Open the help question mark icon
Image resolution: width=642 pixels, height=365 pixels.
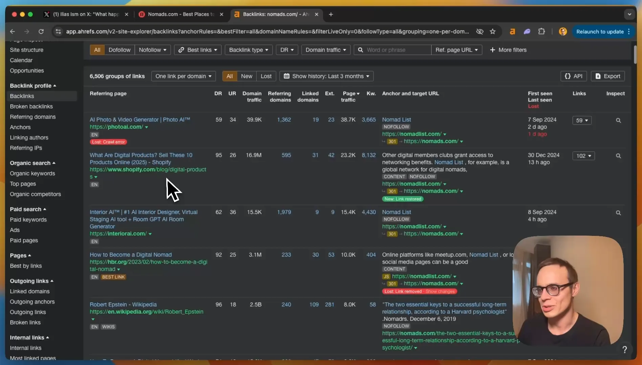[624, 349]
